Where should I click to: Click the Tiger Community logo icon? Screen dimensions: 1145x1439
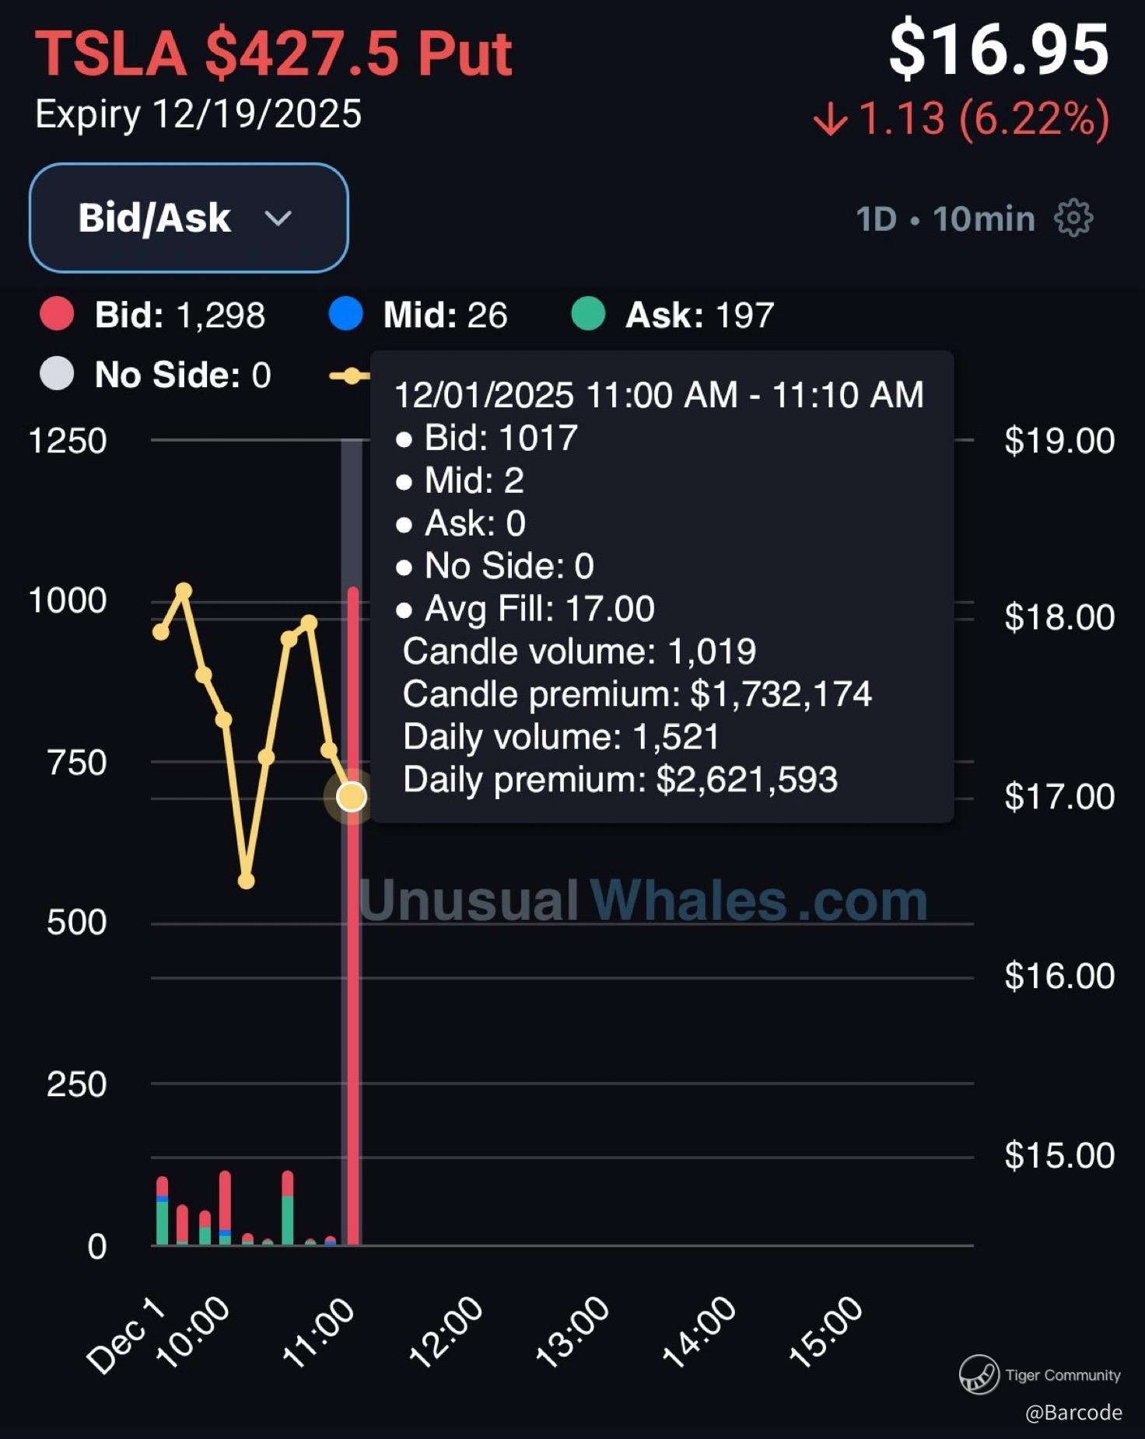[x=979, y=1374]
